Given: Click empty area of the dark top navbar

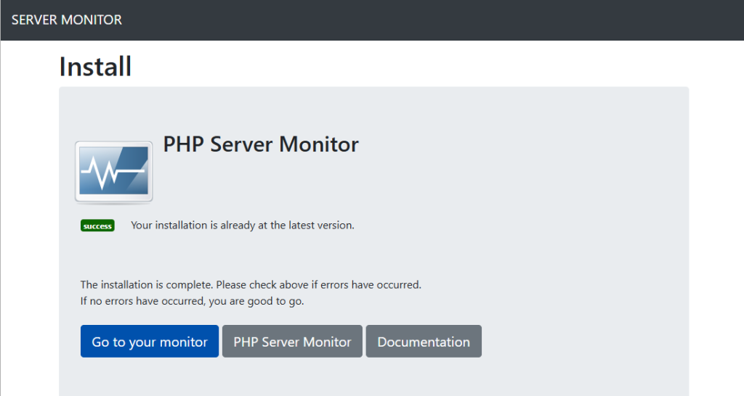Looking at the screenshot, I should click(427, 20).
